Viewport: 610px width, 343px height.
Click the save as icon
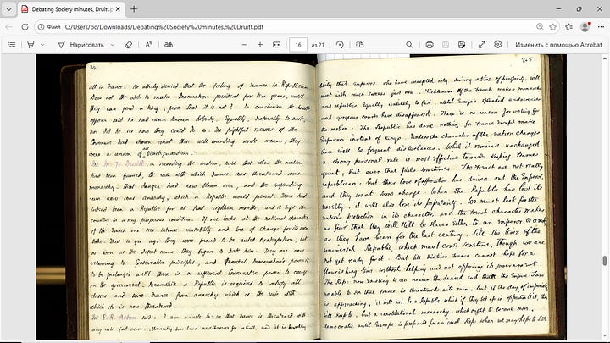click(462, 45)
